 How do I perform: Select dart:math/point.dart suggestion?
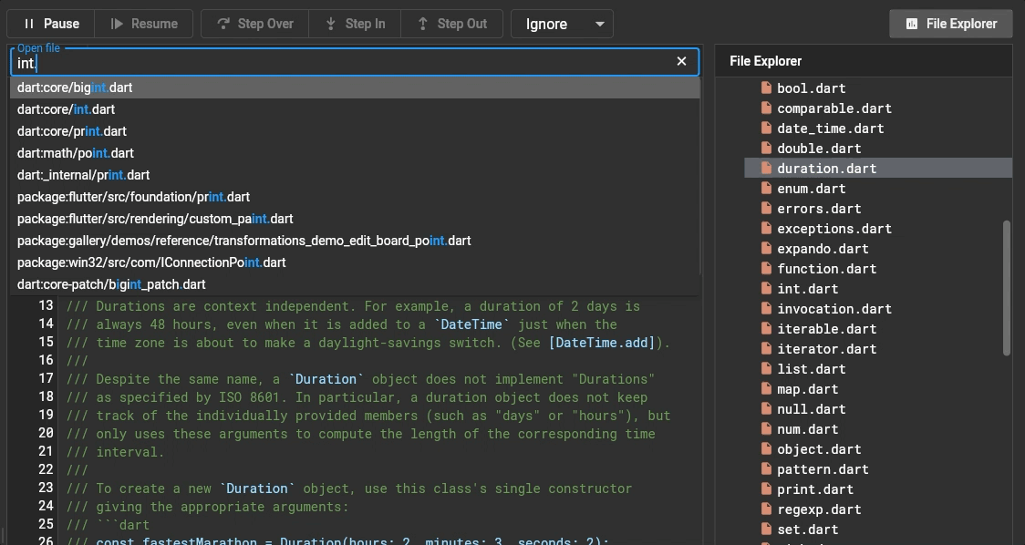355,153
